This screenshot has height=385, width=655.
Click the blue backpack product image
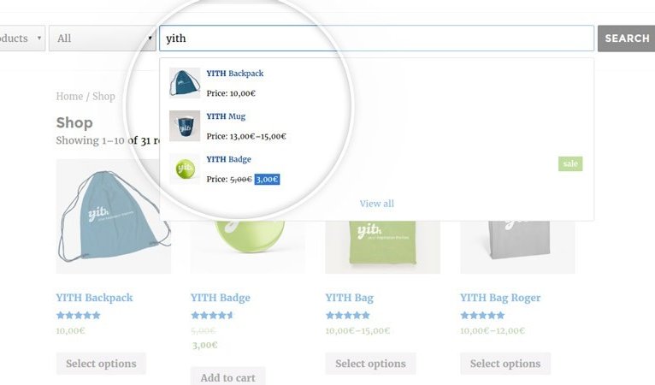(114, 216)
